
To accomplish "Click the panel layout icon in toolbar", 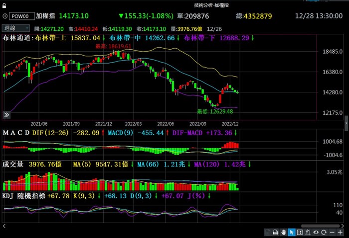I will (300, 233).
